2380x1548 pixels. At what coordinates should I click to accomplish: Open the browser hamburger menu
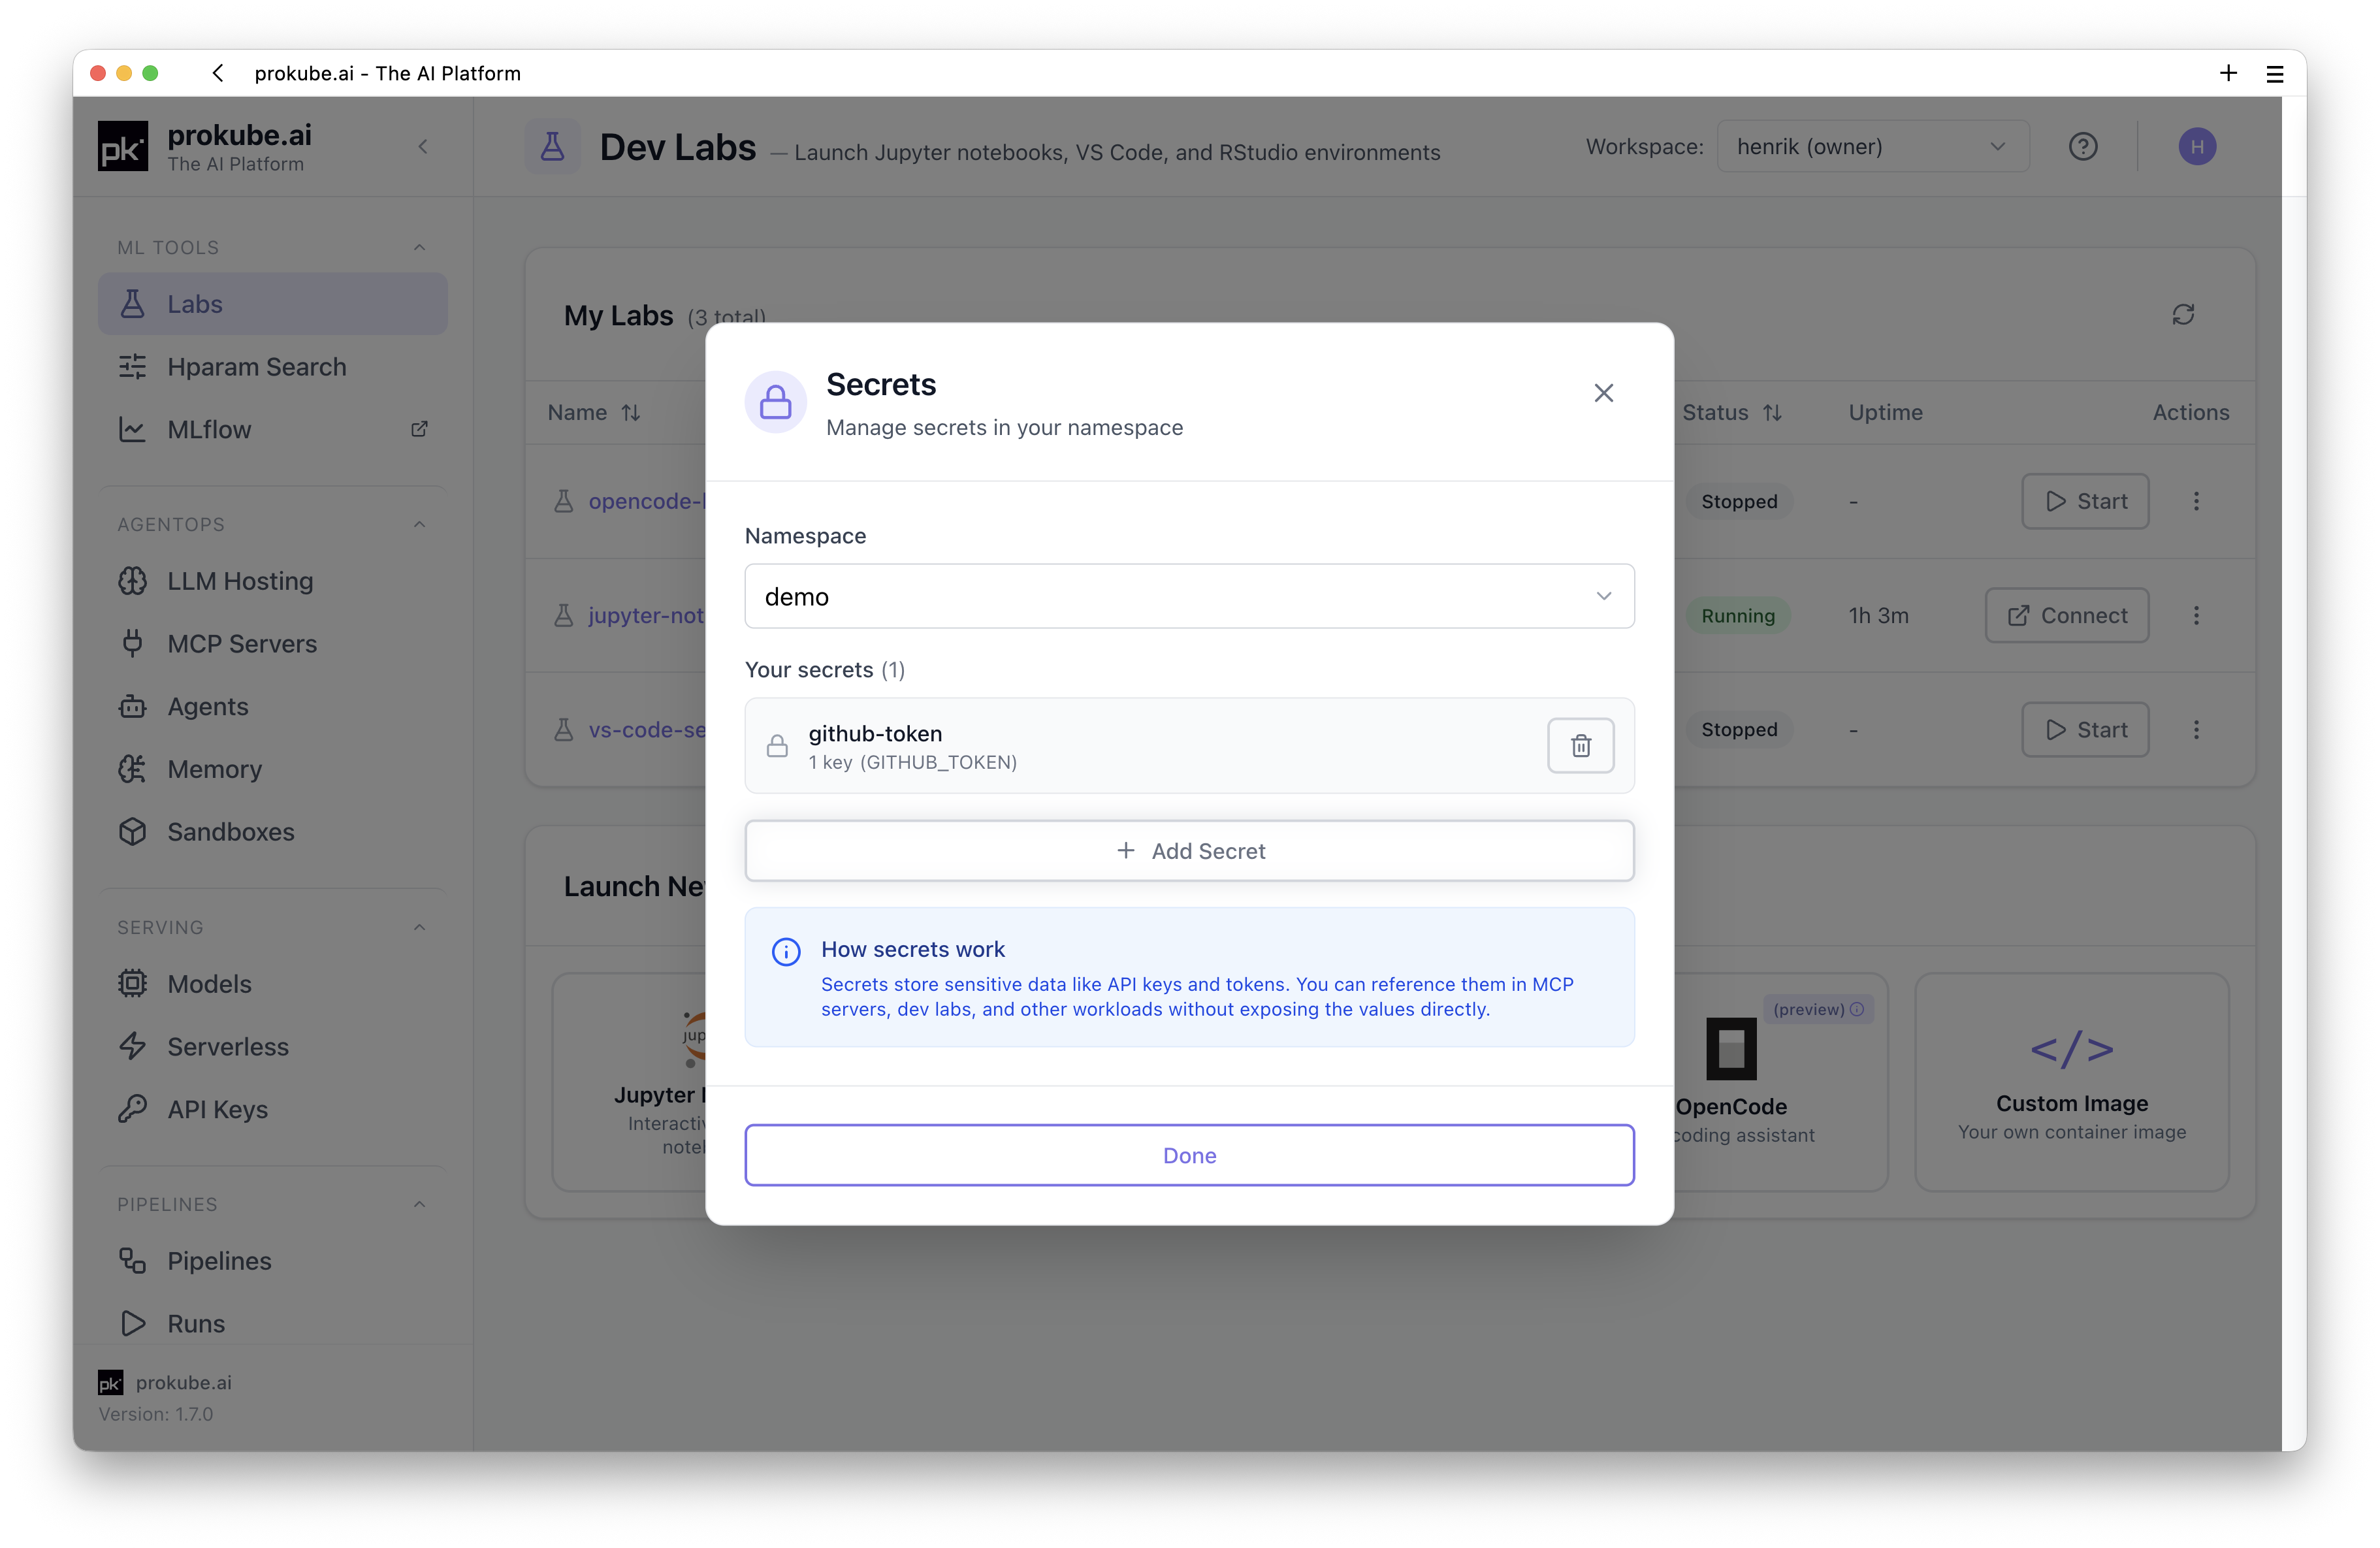tap(2274, 73)
